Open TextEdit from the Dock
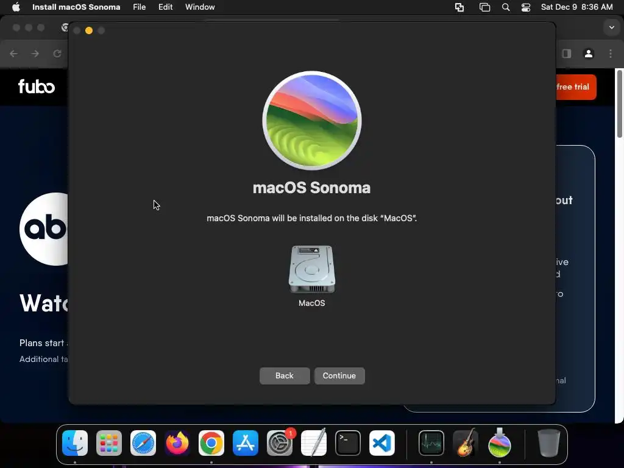The width and height of the screenshot is (624, 468). point(314,443)
